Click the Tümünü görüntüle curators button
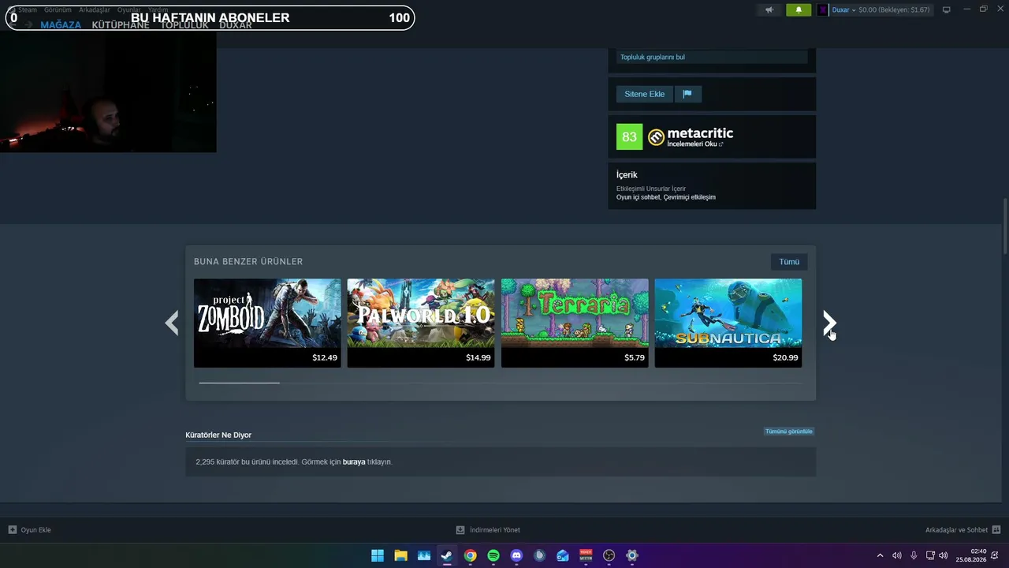This screenshot has height=568, width=1009. pos(789,432)
